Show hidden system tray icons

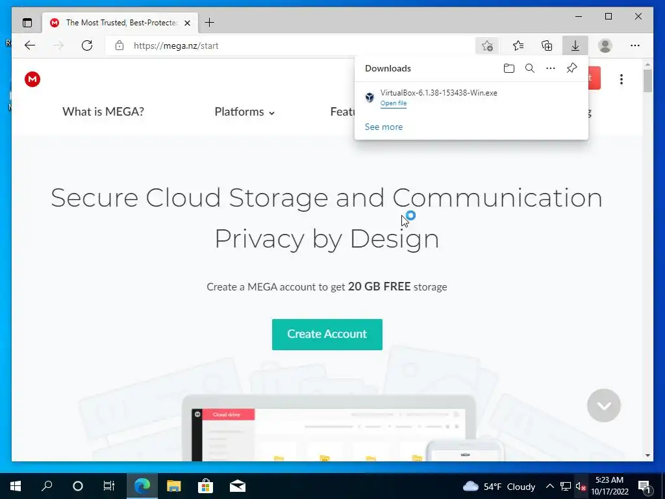[x=549, y=486]
